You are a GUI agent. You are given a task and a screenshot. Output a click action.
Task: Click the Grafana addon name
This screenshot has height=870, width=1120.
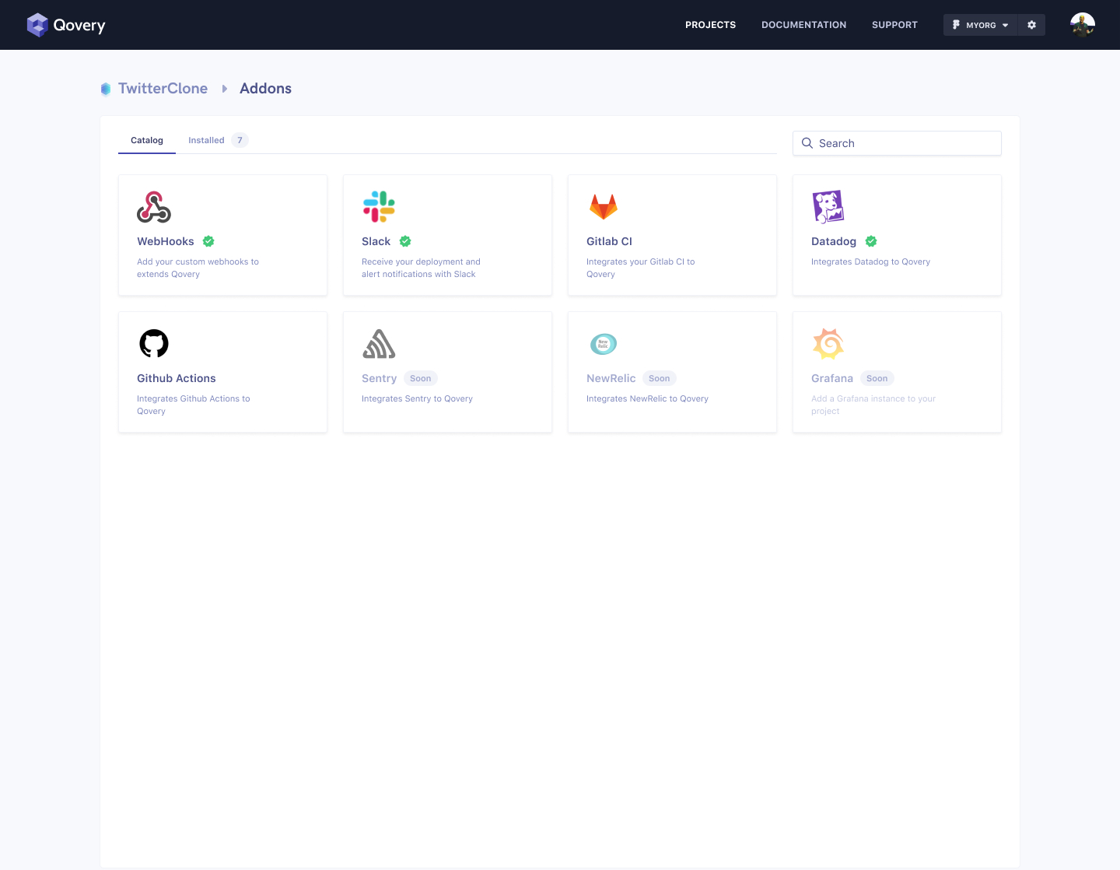[832, 378]
